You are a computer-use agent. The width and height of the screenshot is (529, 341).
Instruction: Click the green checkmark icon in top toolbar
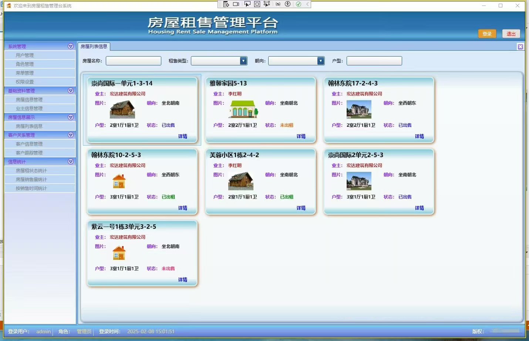299,4
